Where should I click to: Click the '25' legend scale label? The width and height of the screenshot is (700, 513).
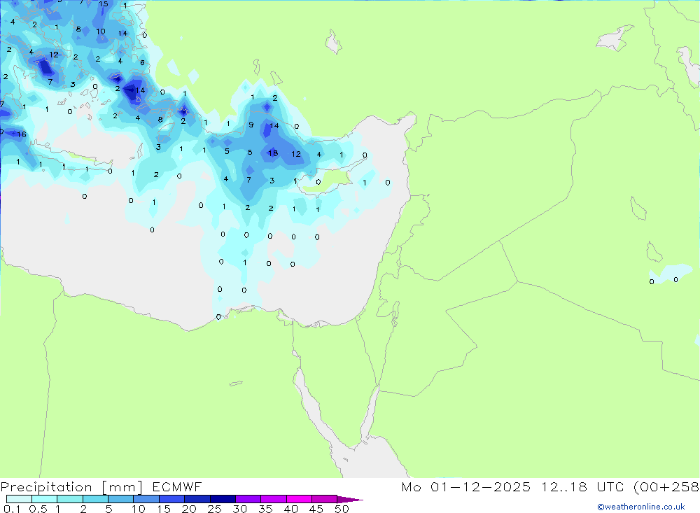[x=215, y=509]
